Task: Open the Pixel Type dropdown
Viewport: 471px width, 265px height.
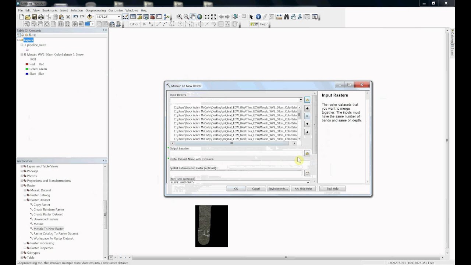Action: point(308,183)
